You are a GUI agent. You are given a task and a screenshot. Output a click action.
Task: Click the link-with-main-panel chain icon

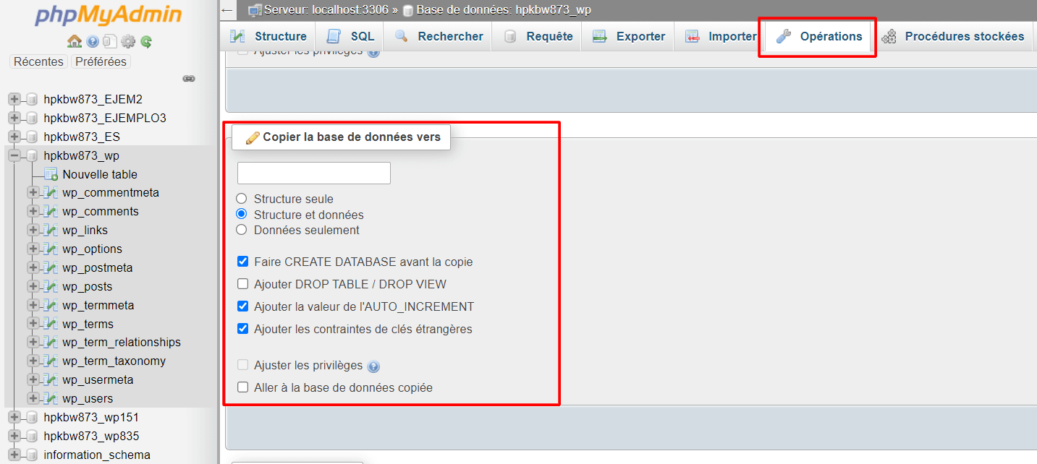pyautogui.click(x=189, y=78)
